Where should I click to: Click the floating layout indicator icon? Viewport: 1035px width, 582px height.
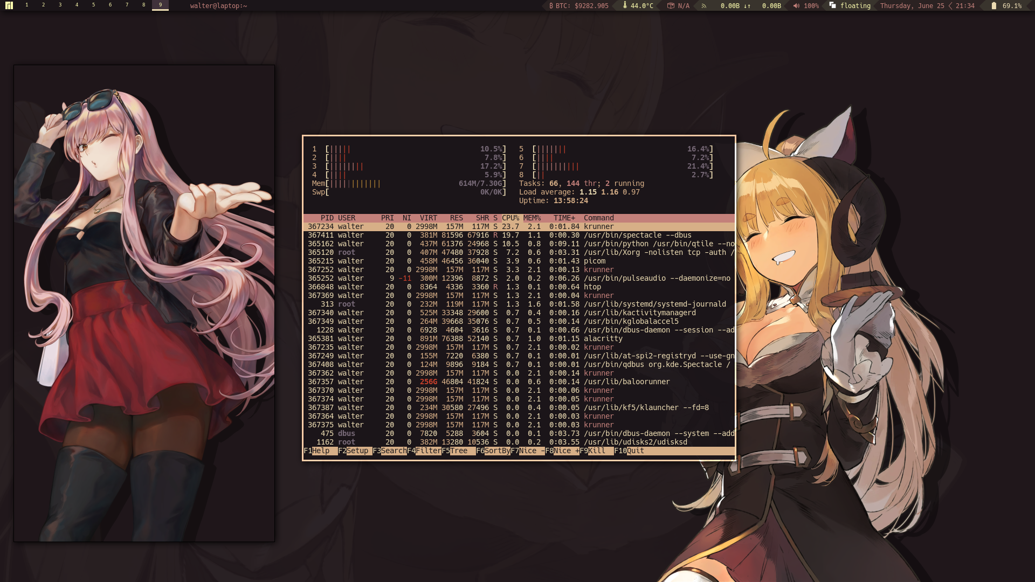(x=833, y=6)
